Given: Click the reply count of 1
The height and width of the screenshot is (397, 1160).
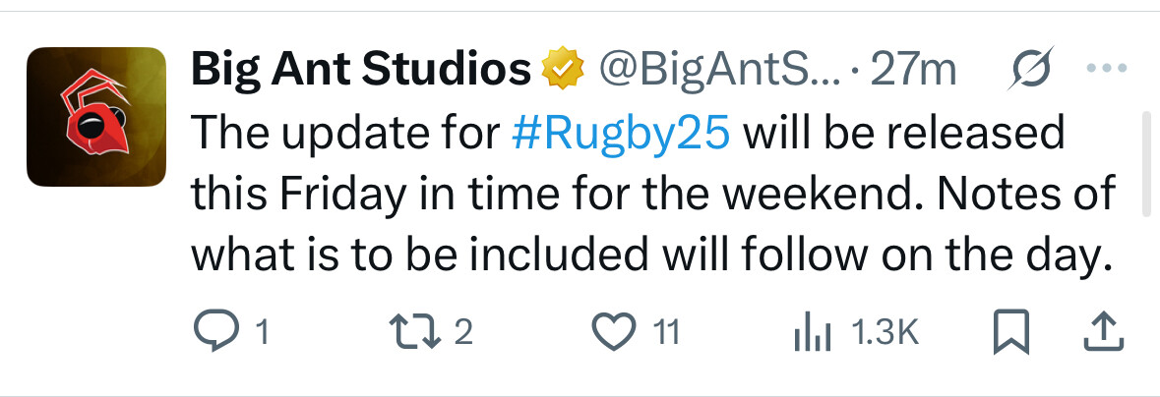Looking at the screenshot, I should pyautogui.click(x=262, y=333).
